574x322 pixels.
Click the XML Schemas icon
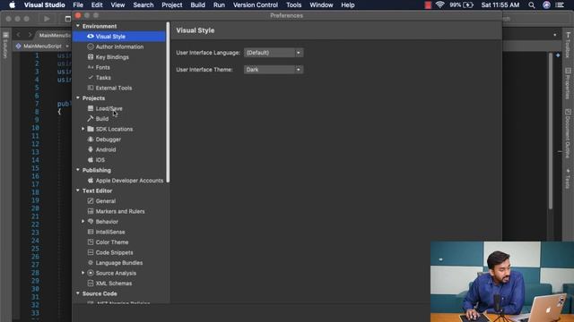click(91, 283)
